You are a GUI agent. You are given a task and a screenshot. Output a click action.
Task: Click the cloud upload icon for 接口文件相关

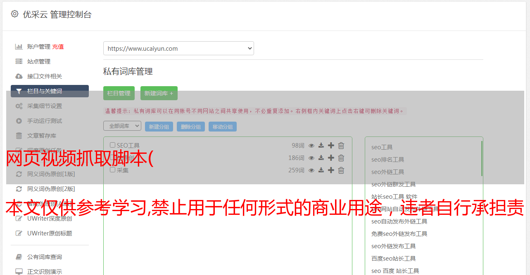coord(19,76)
